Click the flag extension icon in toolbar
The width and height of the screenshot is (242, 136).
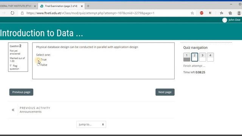click(x=210, y=13)
